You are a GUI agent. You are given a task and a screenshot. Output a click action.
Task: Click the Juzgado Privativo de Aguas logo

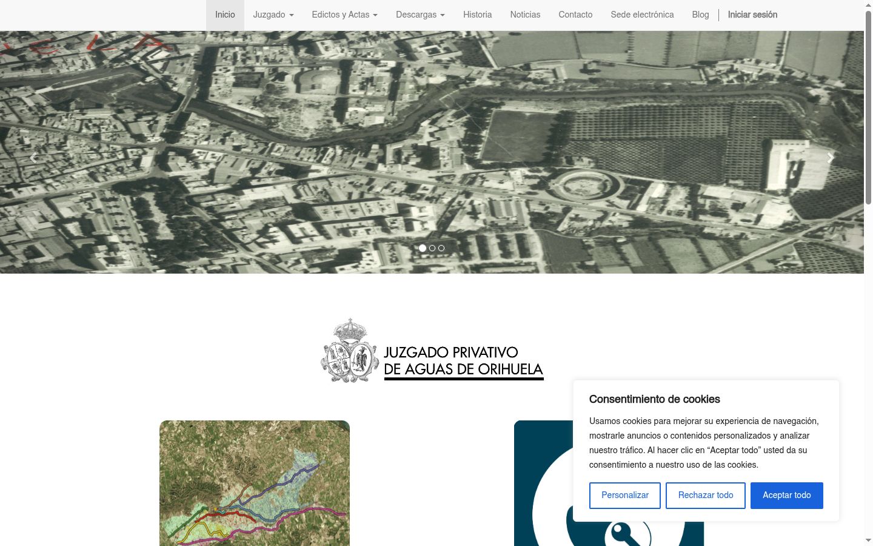pos(432,351)
